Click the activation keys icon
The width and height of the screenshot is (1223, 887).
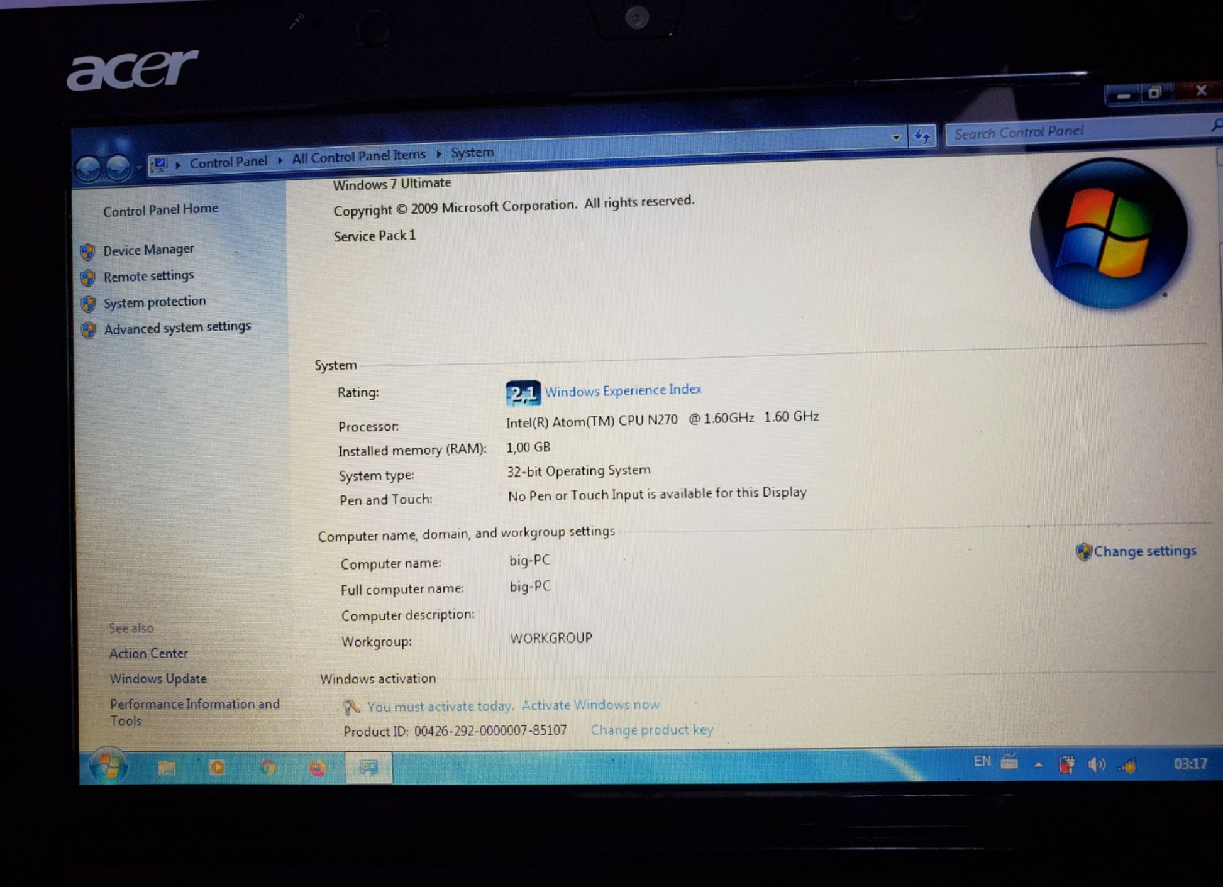(351, 707)
